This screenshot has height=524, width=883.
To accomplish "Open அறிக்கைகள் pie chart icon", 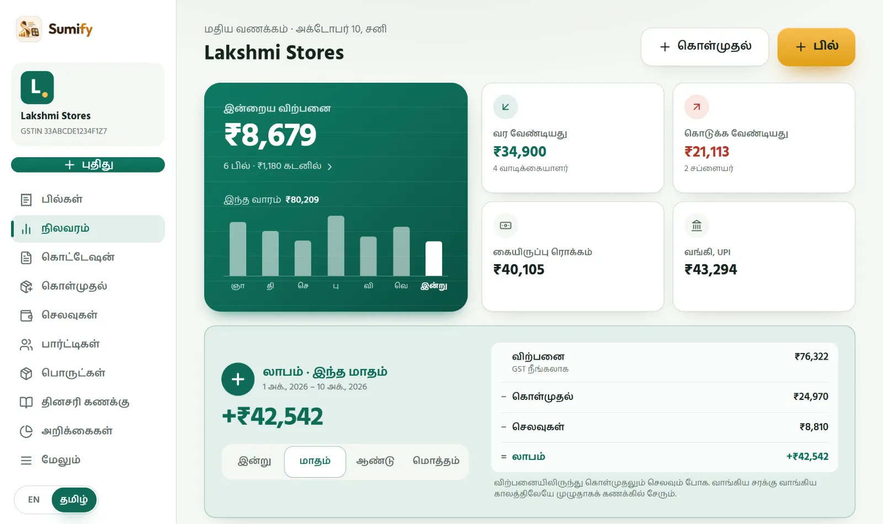I will (x=26, y=431).
